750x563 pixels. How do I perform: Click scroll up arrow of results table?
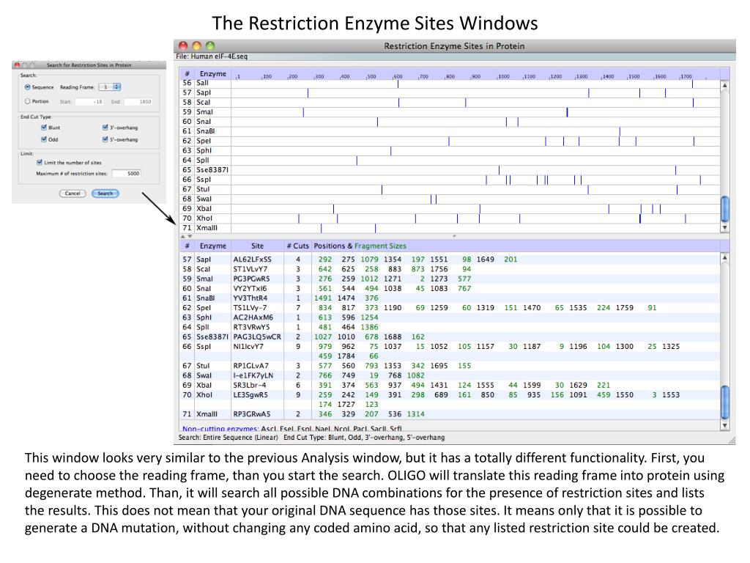coord(724,258)
